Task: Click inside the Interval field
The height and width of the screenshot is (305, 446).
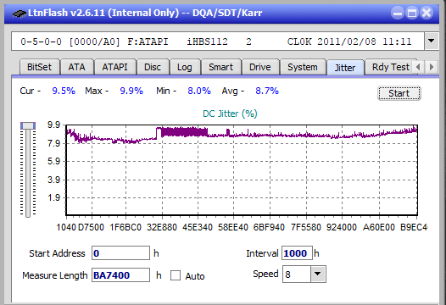Action: 297,253
